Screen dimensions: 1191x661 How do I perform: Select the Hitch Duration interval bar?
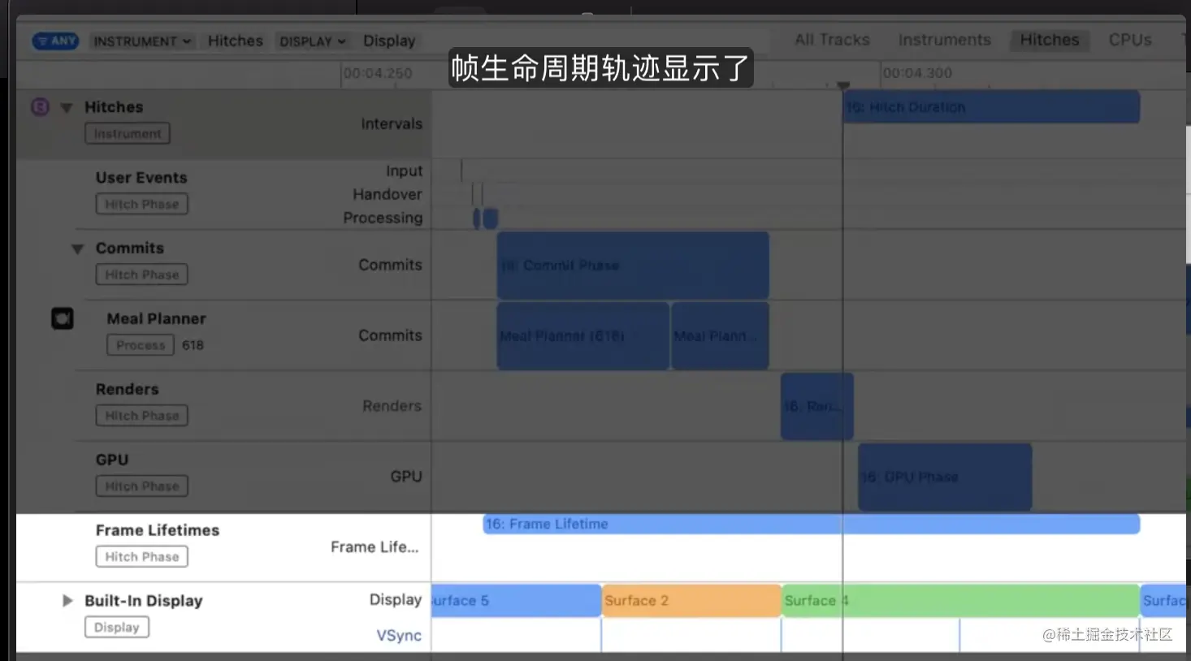coord(991,107)
